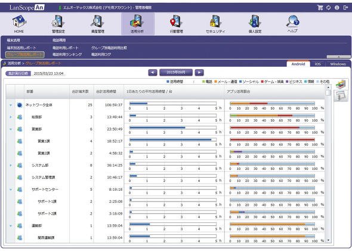Collapse the サポートセンター row arrow
Screen dimensions: 352x251
11,190
